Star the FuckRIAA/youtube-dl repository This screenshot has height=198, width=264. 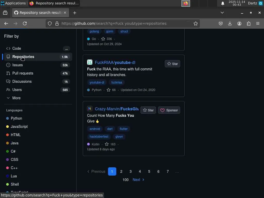pos(172,64)
